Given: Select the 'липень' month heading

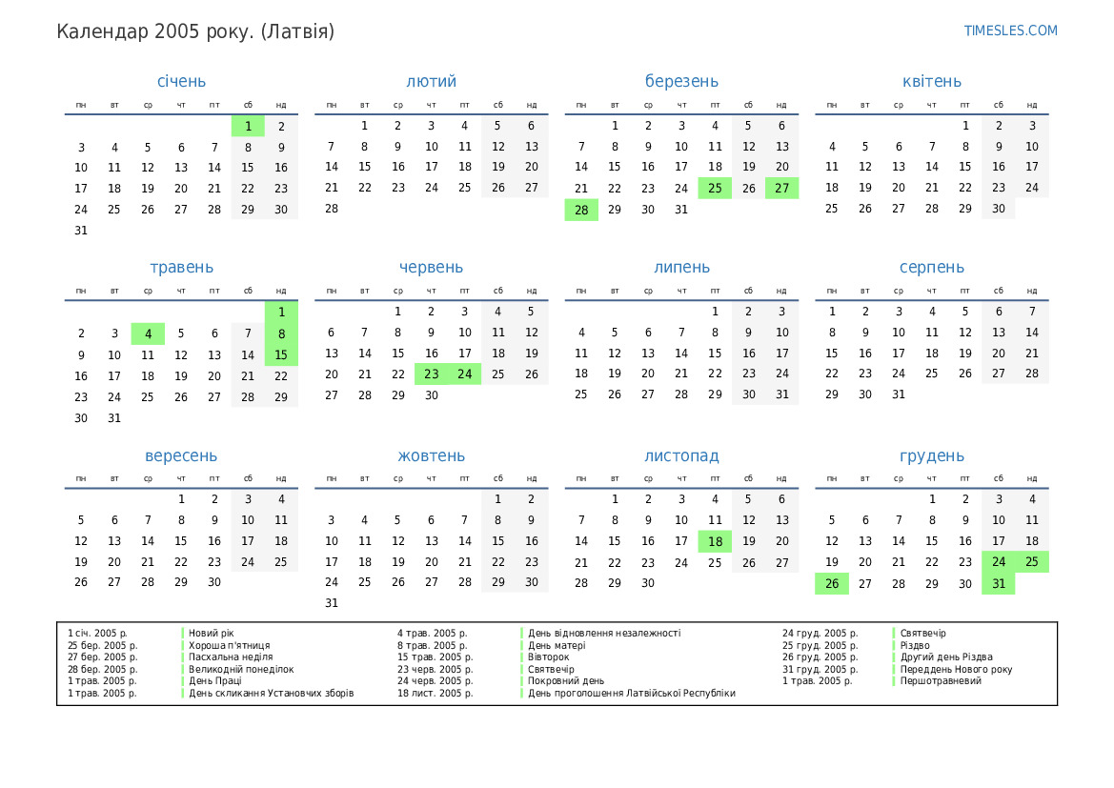Looking at the screenshot, I should click(681, 268).
